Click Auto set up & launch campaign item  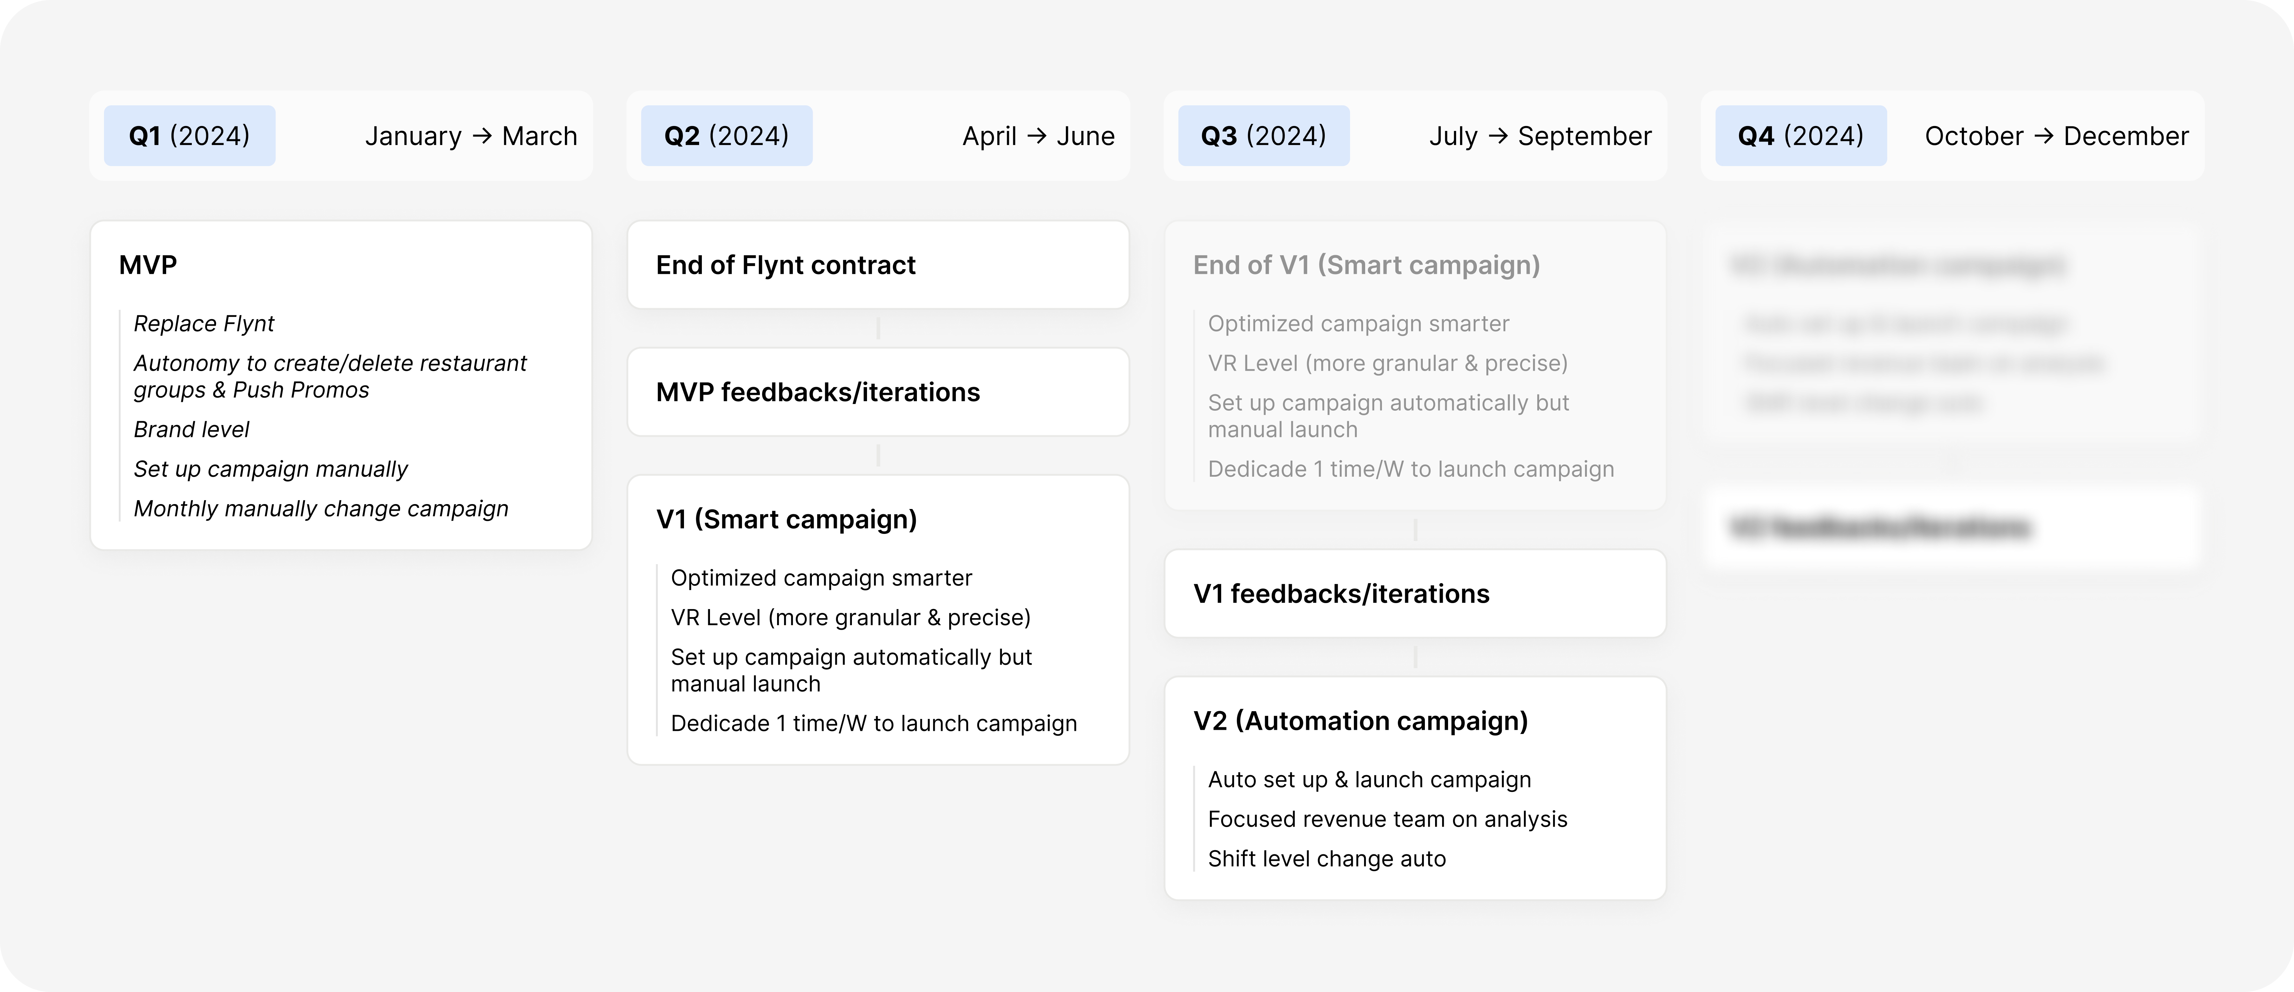[x=1369, y=780]
